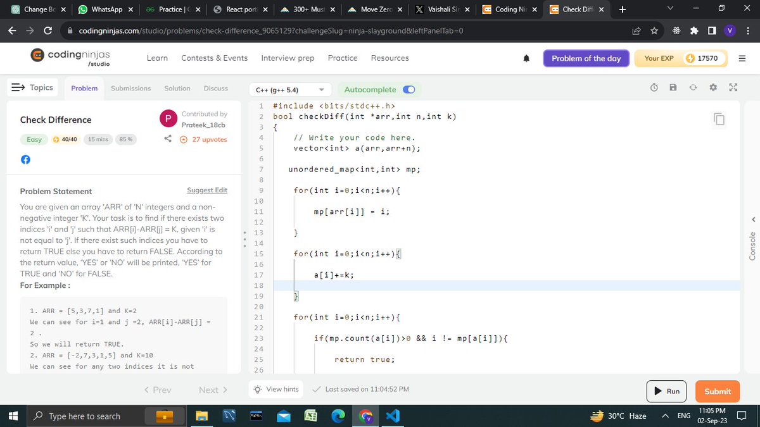
Task: Copy the code using the copy icon
Action: [719, 118]
